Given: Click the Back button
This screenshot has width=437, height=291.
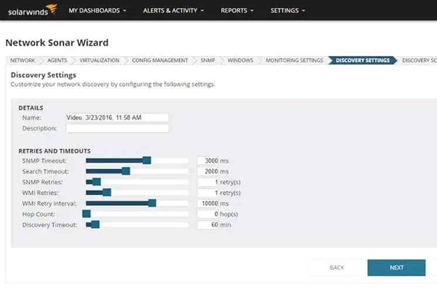Looking at the screenshot, I should pos(337,268).
